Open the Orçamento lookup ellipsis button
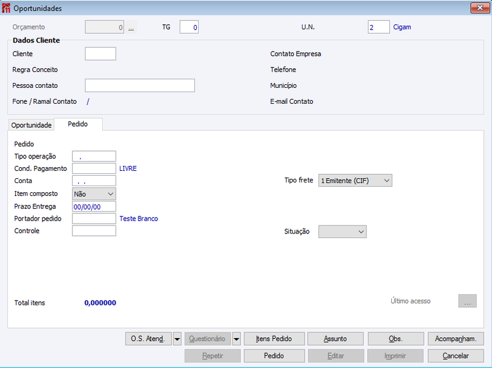This screenshot has width=492, height=368. pyautogui.click(x=131, y=27)
